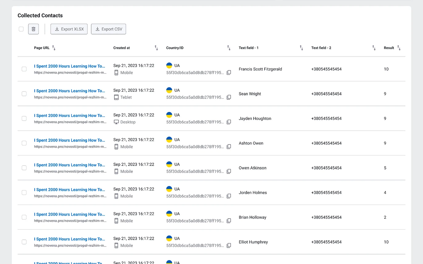Open the page link in Sean Wright's row

[x=69, y=91]
